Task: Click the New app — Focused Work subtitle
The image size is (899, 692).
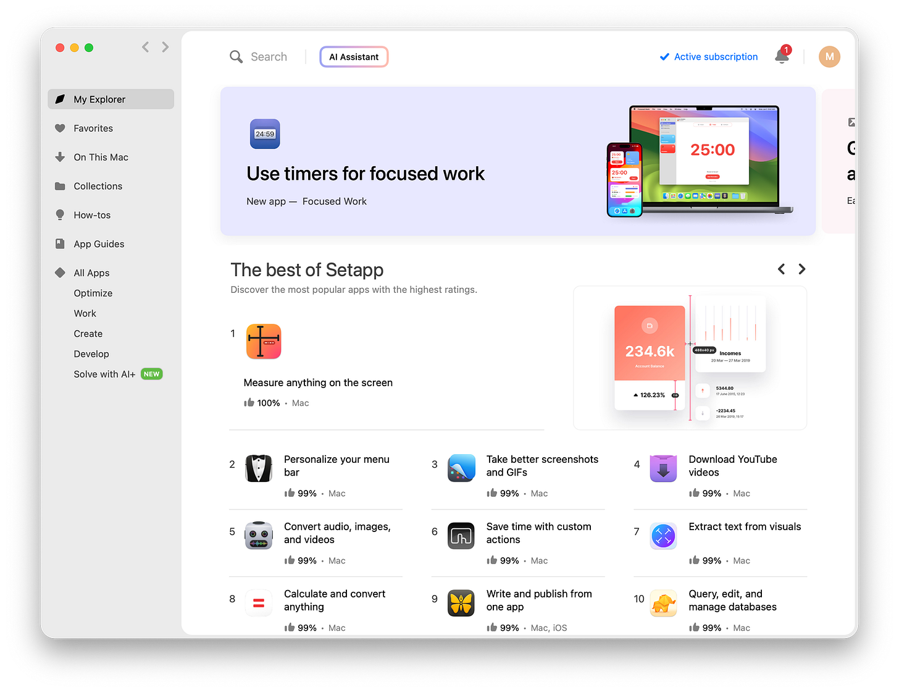Action: coord(306,201)
